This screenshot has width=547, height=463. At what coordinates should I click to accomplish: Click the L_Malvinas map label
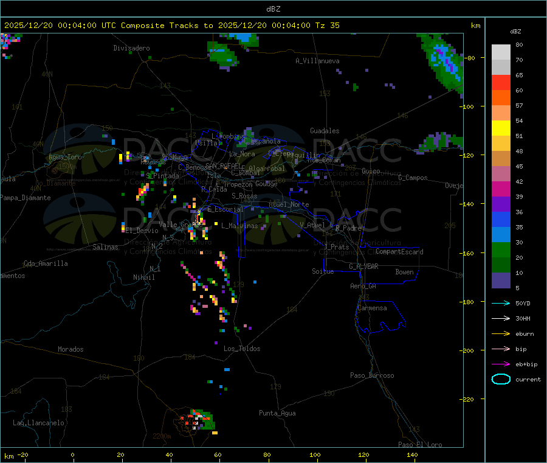click(x=239, y=226)
